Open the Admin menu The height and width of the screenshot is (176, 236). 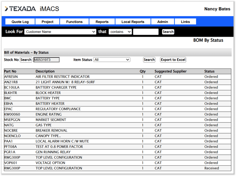pos(162,22)
